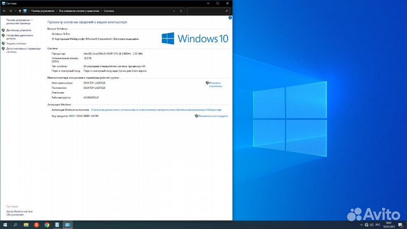Open 'Центр безопасности и обслуживания' link
407x229 pixels.
(19, 213)
